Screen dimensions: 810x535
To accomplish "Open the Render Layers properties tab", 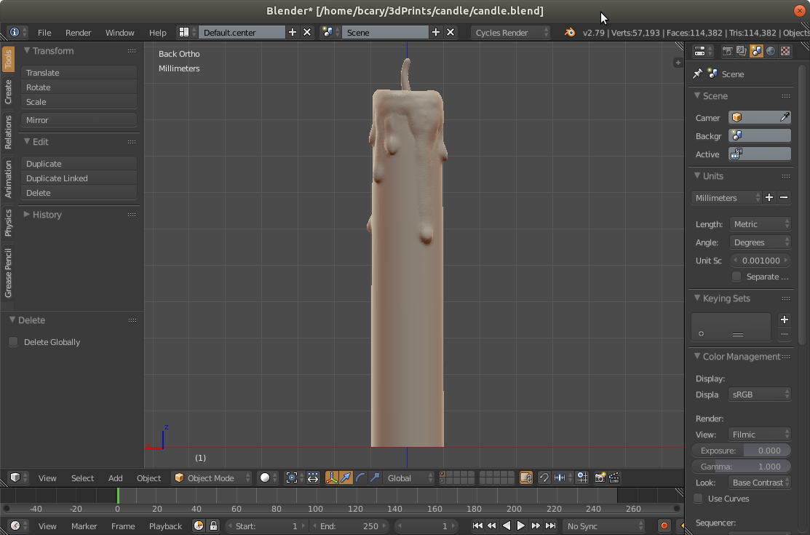I will point(742,51).
